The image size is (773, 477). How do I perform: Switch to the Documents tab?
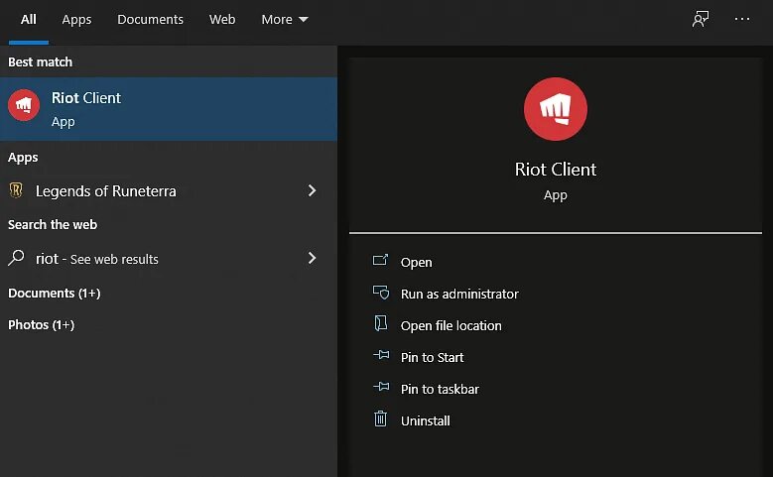(x=150, y=19)
